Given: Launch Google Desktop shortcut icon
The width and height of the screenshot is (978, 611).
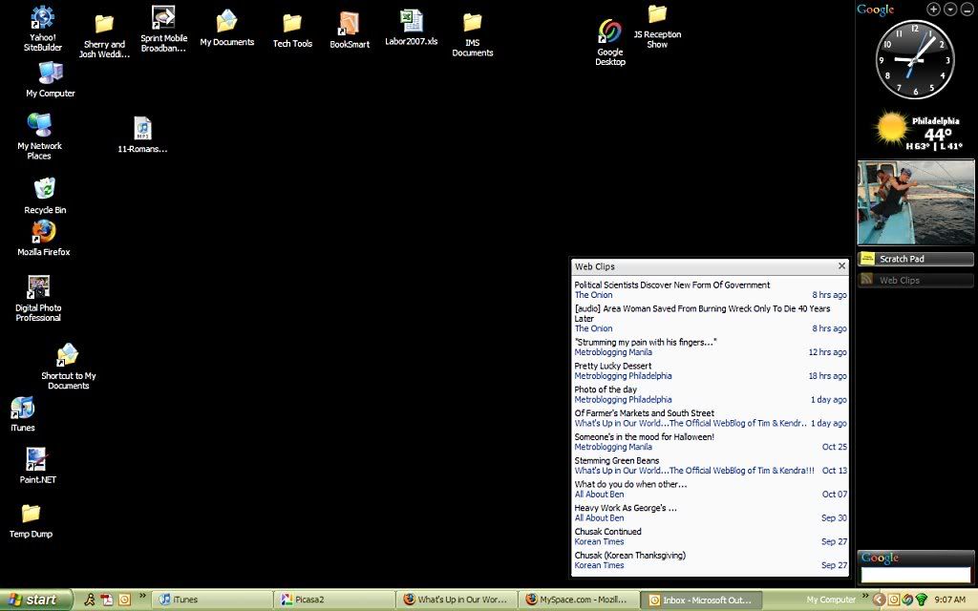Looking at the screenshot, I should click(x=610, y=42).
